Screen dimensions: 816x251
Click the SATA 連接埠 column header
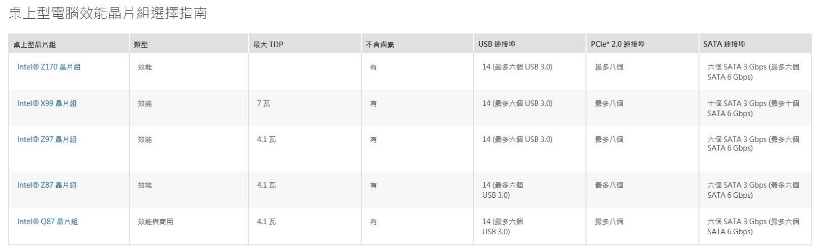tap(724, 44)
